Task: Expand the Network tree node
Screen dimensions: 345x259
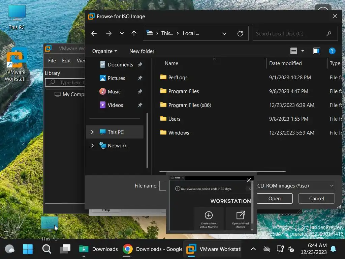Action: 92,146
